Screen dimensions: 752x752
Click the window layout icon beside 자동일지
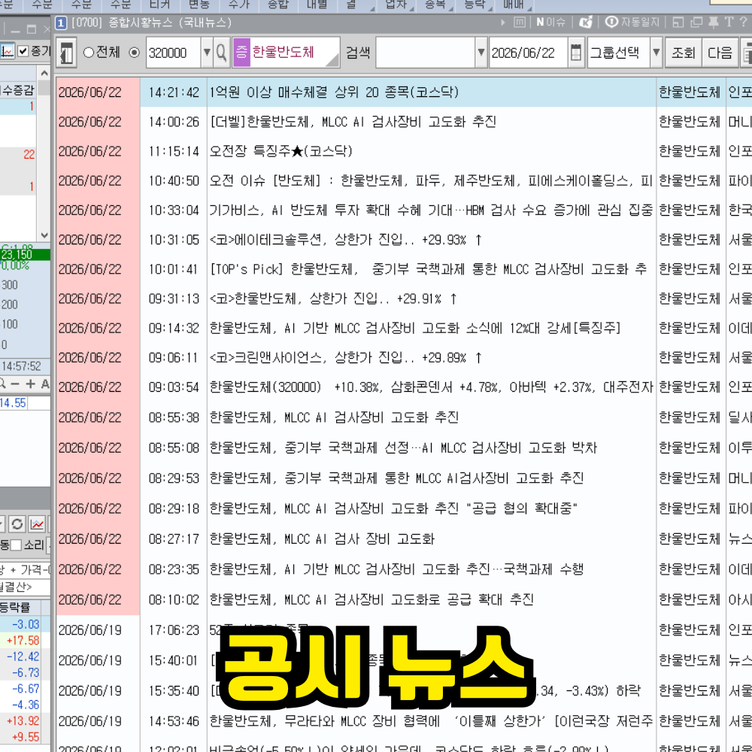coord(678,22)
